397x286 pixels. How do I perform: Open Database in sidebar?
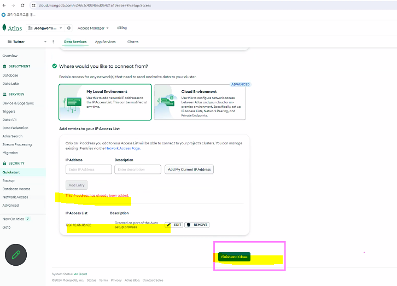tap(10, 75)
